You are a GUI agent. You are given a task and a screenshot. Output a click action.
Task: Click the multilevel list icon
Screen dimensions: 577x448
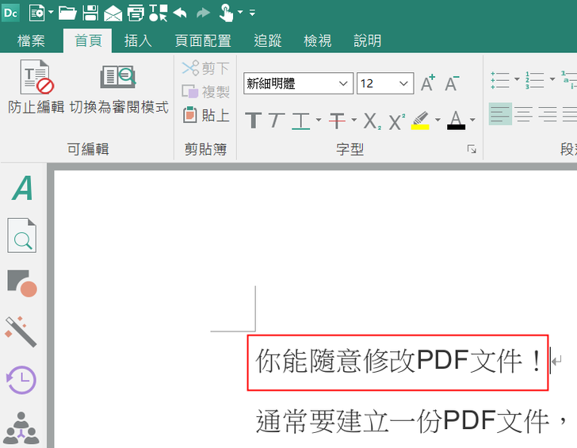pyautogui.click(x=568, y=80)
